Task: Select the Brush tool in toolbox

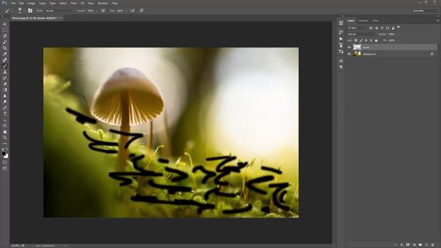Action: point(5,66)
